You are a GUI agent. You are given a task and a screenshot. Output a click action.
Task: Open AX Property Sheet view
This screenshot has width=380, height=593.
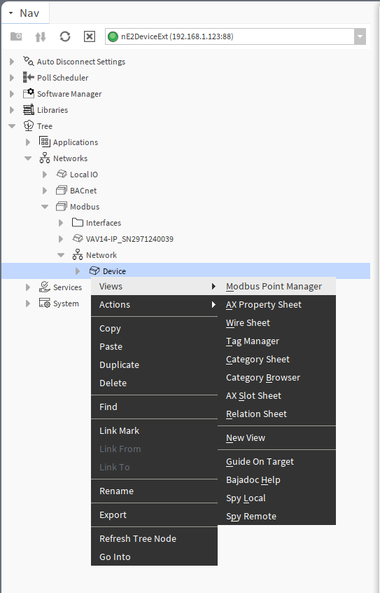pyautogui.click(x=276, y=304)
